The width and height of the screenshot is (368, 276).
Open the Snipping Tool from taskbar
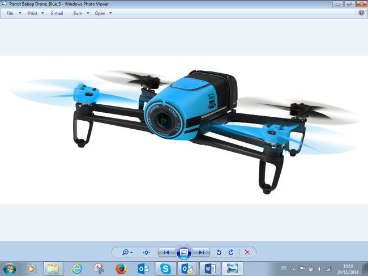pos(99,269)
